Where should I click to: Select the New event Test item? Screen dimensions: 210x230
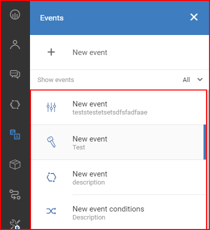point(118,142)
